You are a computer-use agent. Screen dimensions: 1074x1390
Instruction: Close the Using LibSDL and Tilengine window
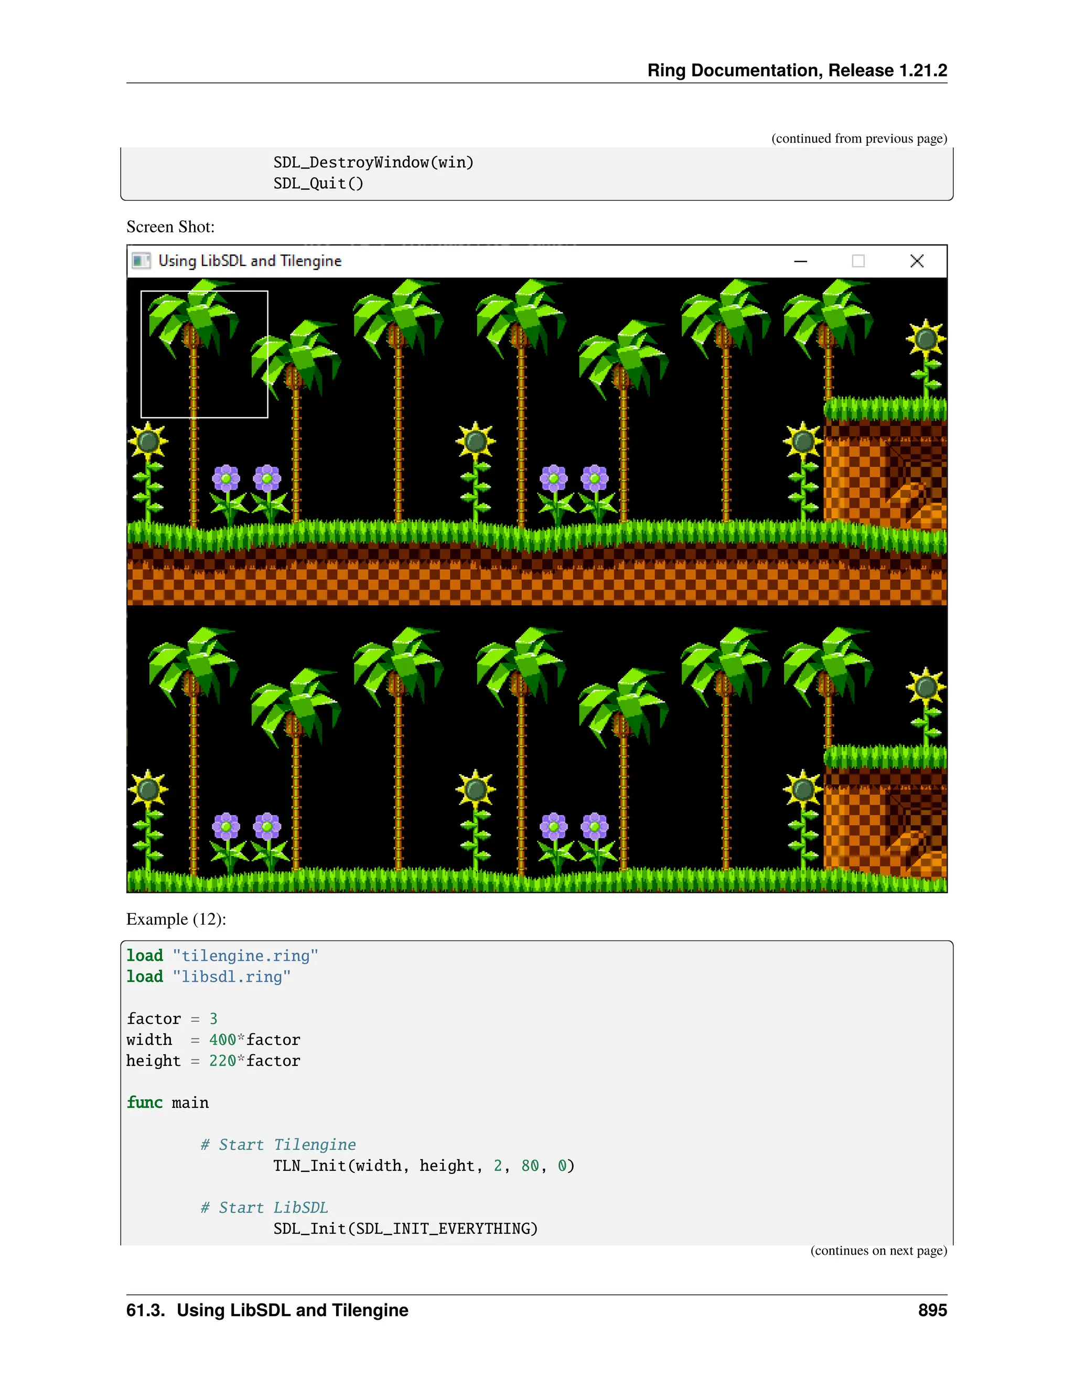point(916,261)
